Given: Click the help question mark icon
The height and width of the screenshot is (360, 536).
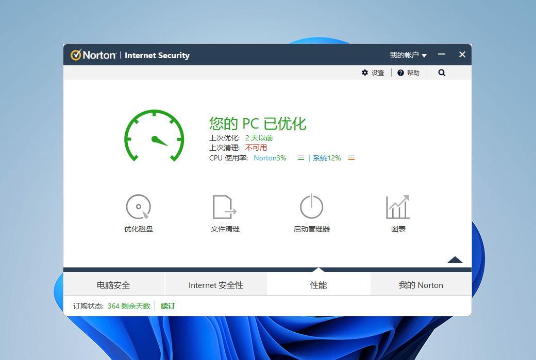Looking at the screenshot, I should pyautogui.click(x=400, y=73).
